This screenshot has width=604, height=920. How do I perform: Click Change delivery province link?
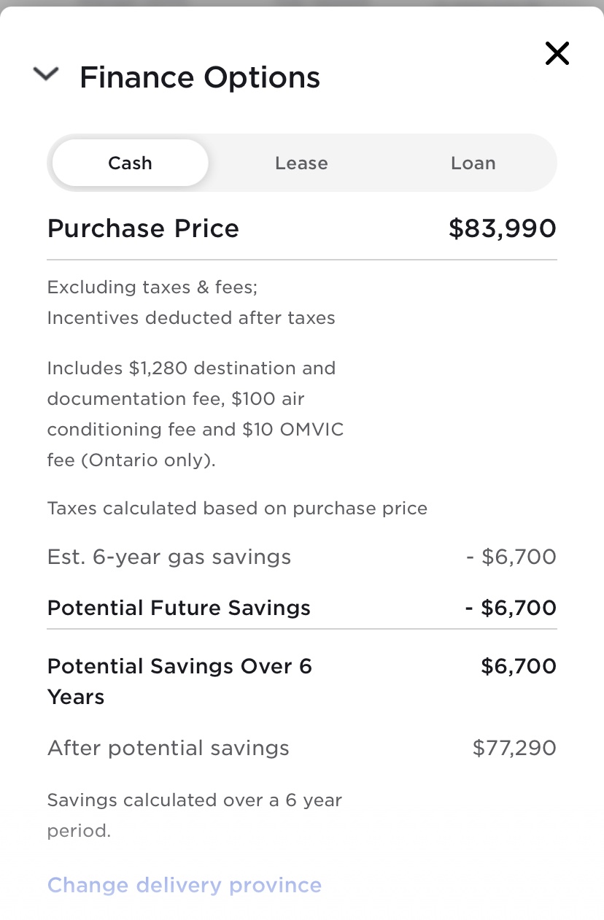pos(184,885)
